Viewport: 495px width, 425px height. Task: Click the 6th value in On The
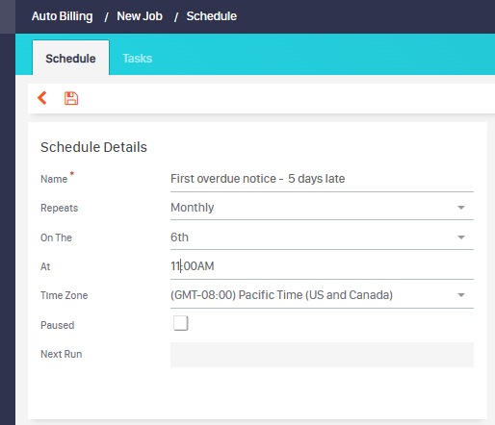coord(179,237)
